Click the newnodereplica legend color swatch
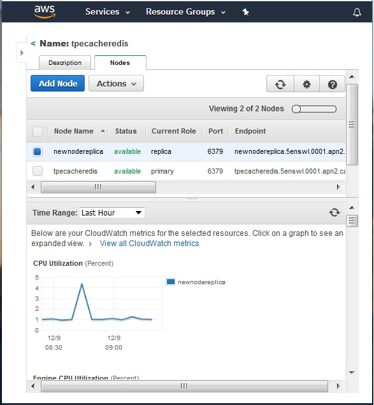374x405 pixels. tap(171, 282)
